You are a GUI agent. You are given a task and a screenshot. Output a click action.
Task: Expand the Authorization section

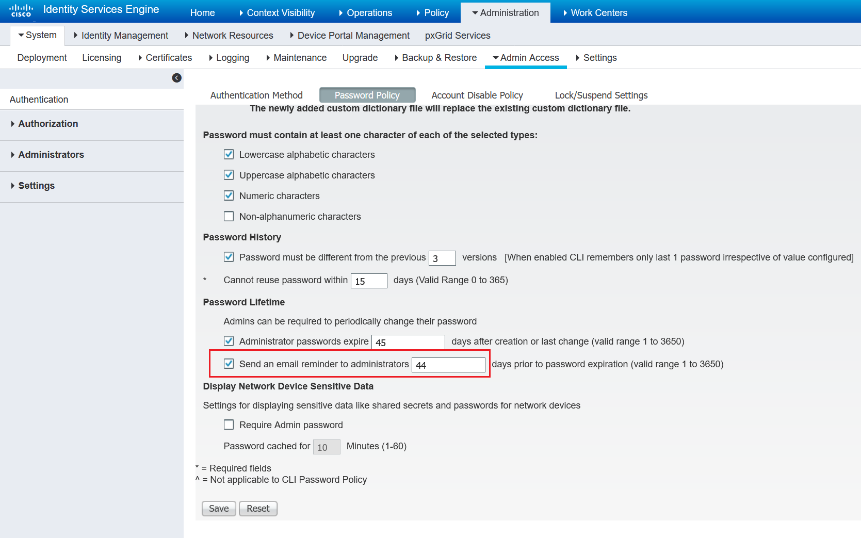pyautogui.click(x=48, y=124)
